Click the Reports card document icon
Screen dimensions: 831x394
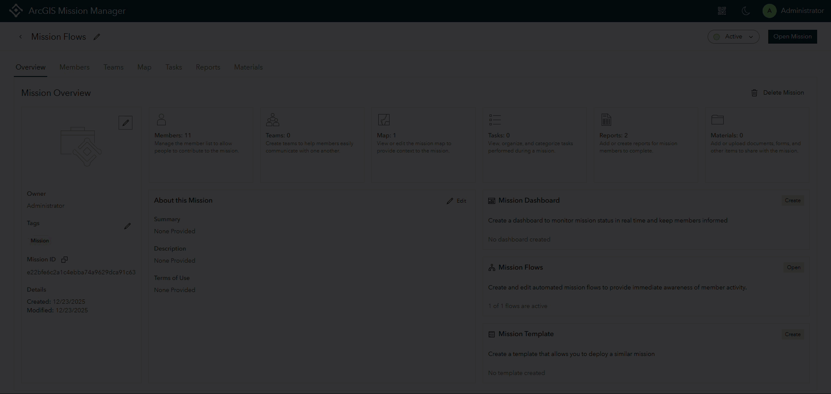pos(606,120)
